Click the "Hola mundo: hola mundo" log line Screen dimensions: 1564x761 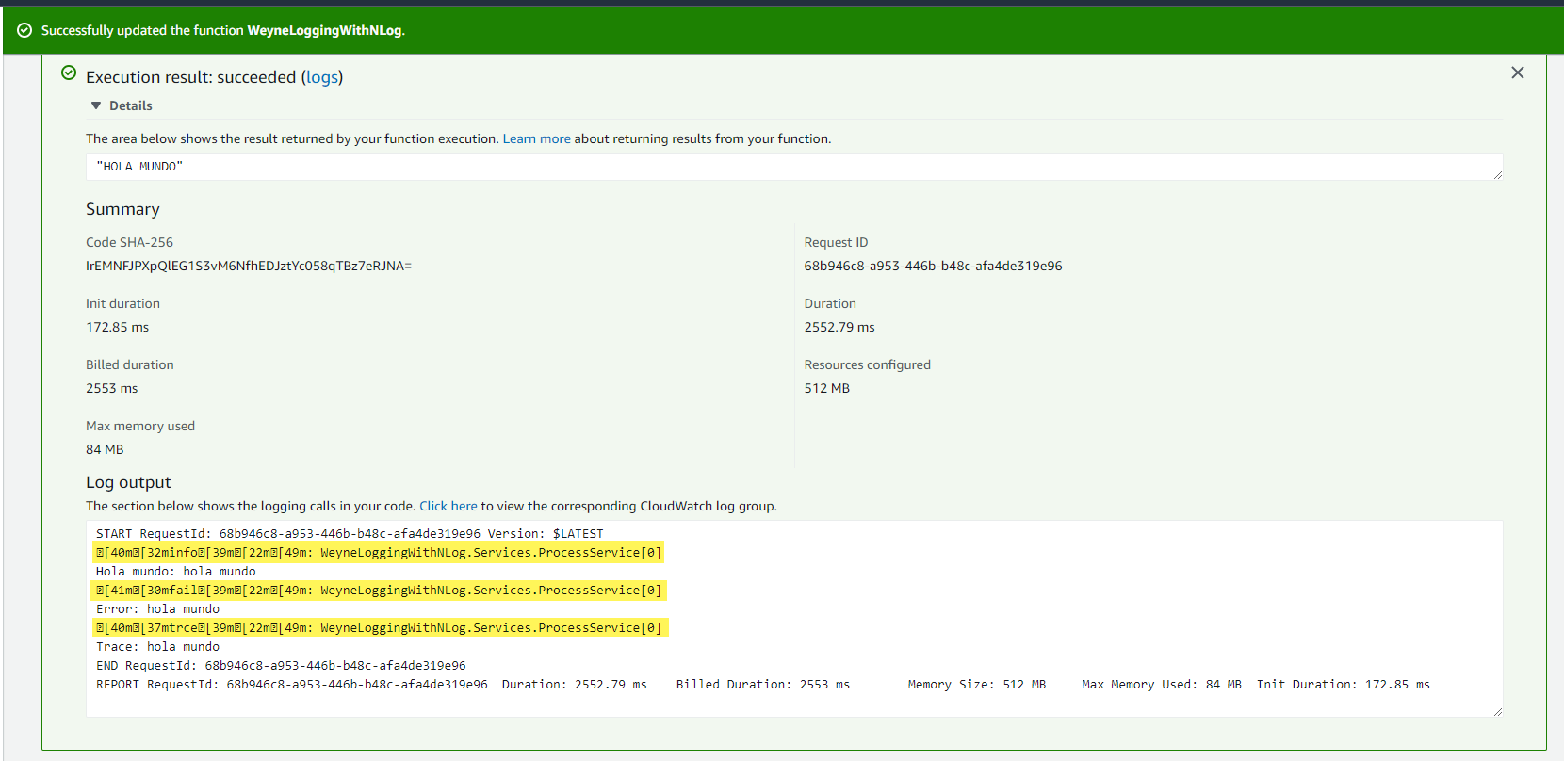point(176,572)
